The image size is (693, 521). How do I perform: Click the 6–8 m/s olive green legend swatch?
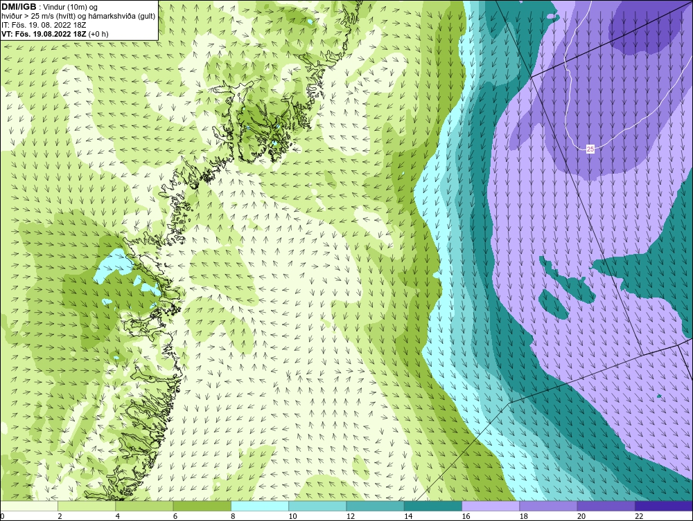tap(202, 506)
